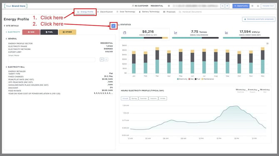279x156 pixels.
Task: Toggle the Electricity legend entry
Action: point(182,79)
